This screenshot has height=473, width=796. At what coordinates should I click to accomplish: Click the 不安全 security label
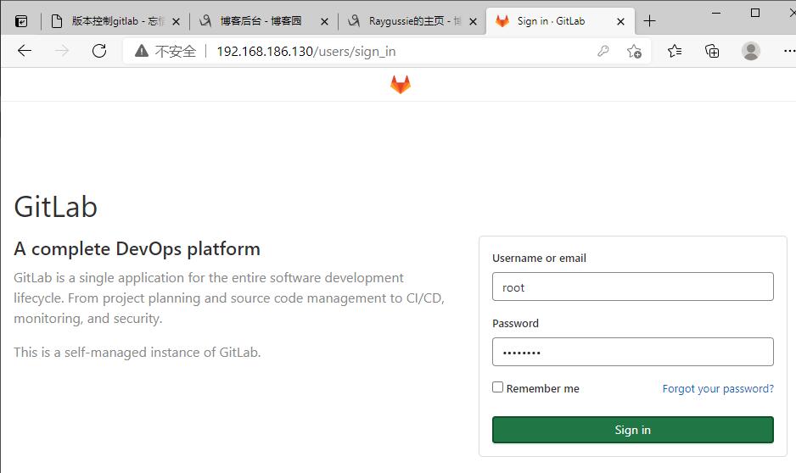tap(175, 51)
